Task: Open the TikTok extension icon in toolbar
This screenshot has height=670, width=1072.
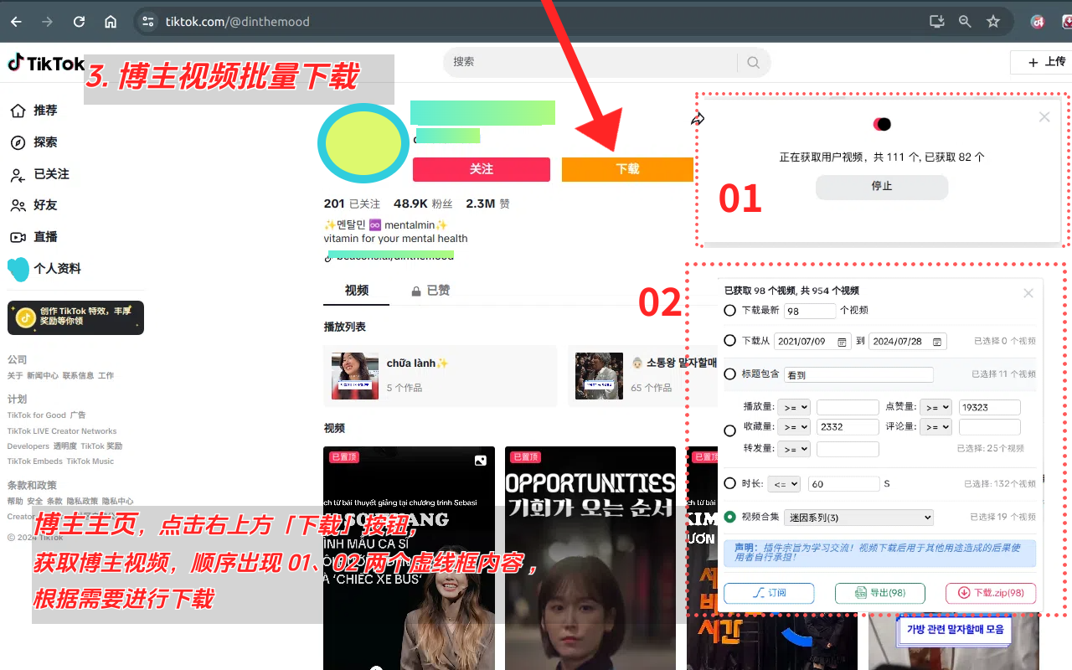Action: [x=1038, y=22]
